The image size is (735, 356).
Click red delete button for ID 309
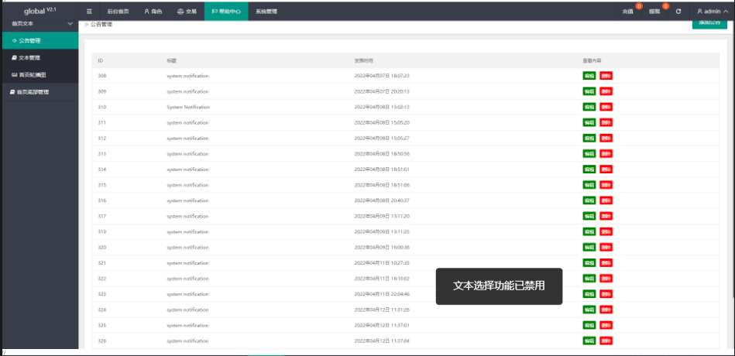[606, 91]
